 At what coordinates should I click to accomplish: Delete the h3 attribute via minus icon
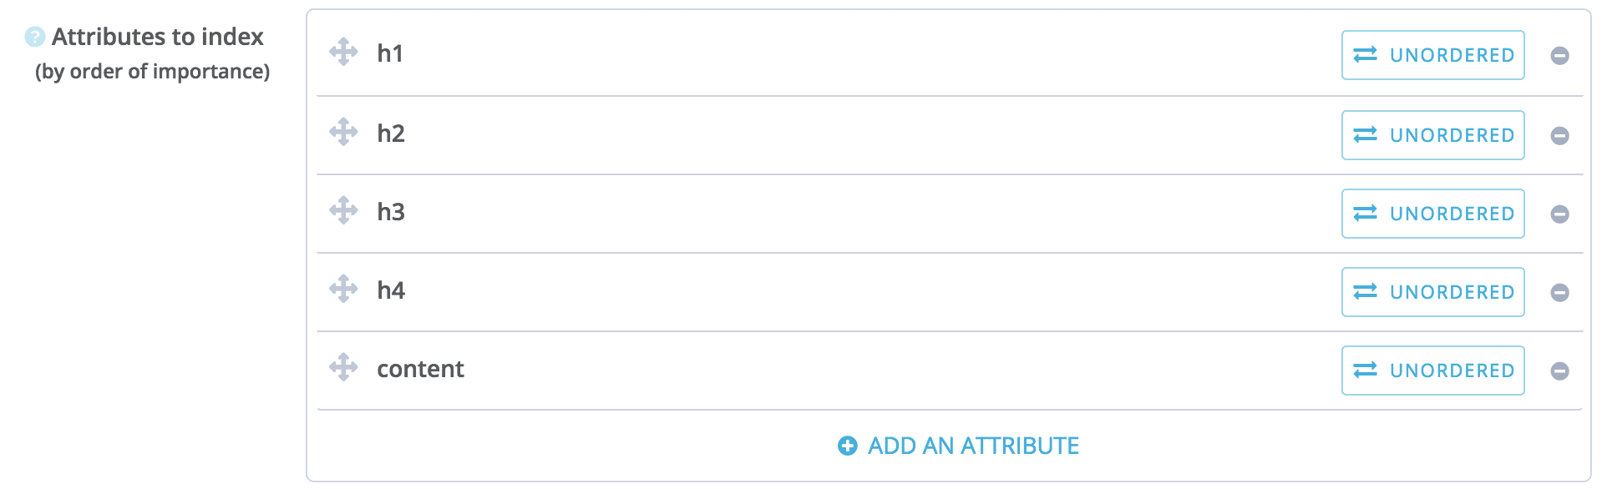click(x=1559, y=214)
